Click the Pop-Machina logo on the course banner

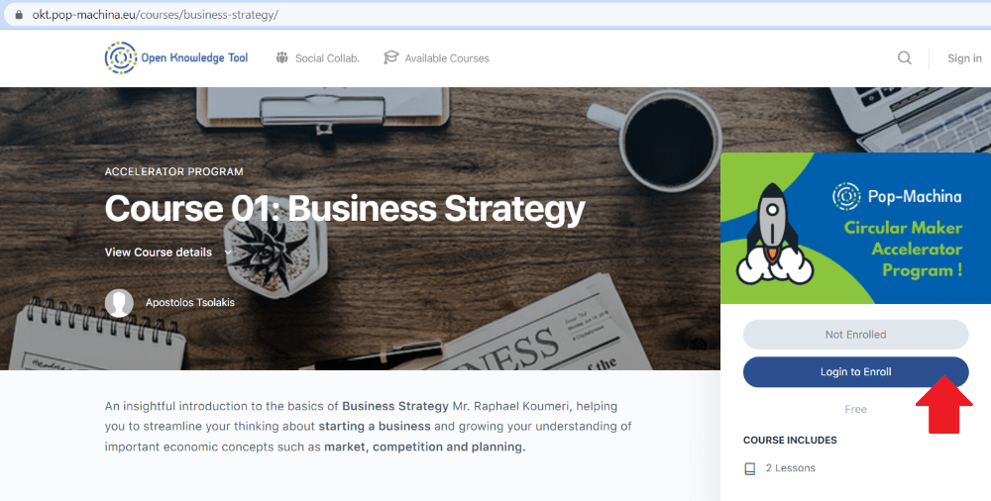[x=847, y=196]
